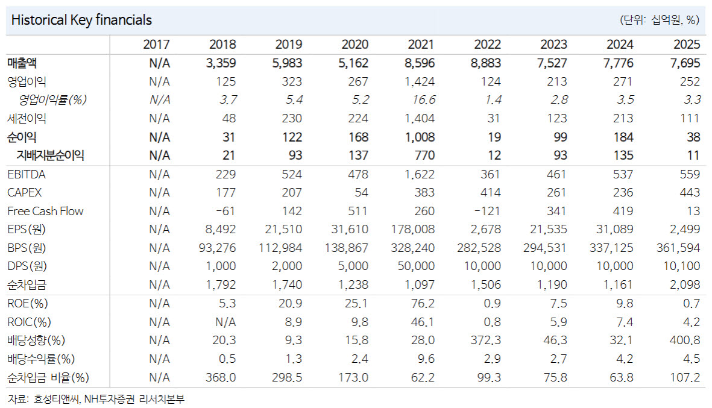The width and height of the screenshot is (712, 408).
Task: Click the 배당성향(%) row label
Action: pyautogui.click(x=36, y=341)
